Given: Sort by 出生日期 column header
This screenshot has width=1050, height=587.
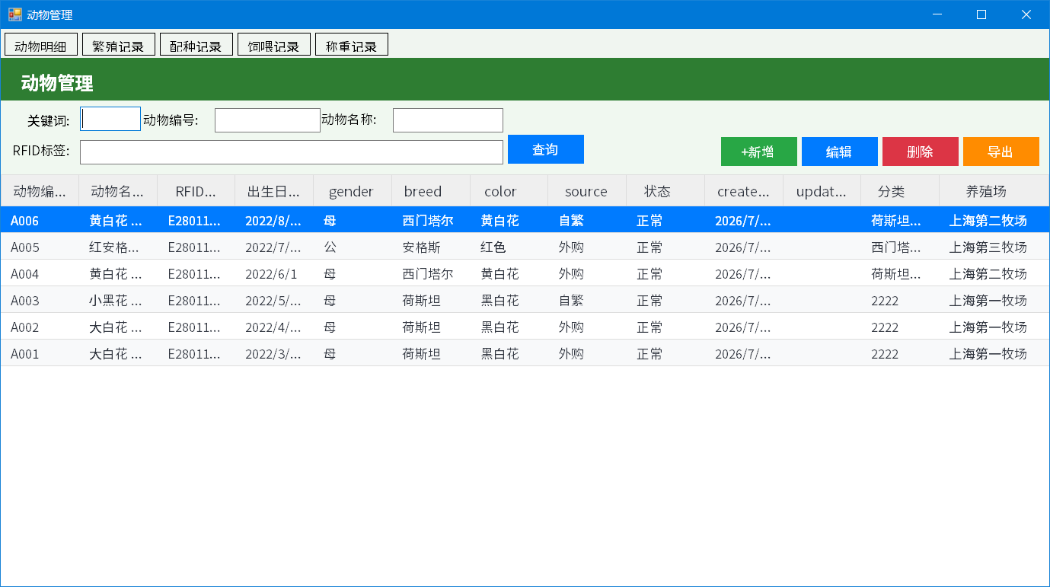Looking at the screenshot, I should (x=274, y=191).
